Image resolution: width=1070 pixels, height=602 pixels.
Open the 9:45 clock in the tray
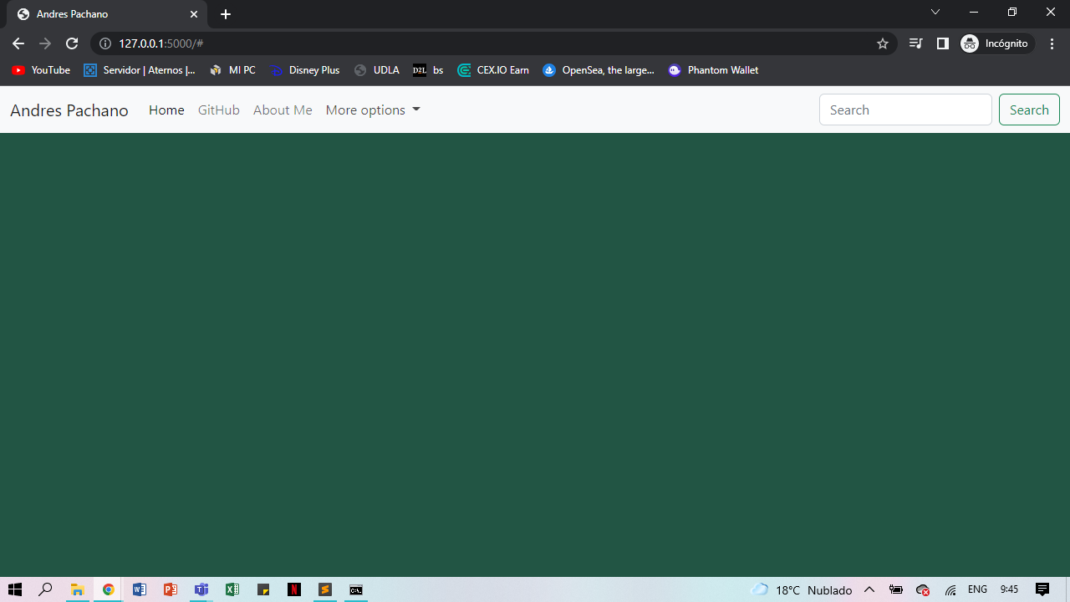pyautogui.click(x=1009, y=589)
